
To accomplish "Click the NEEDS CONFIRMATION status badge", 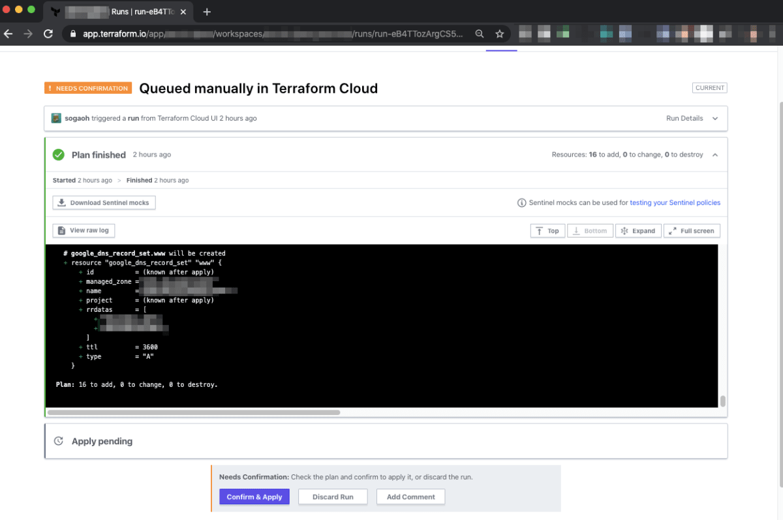I will (88, 88).
